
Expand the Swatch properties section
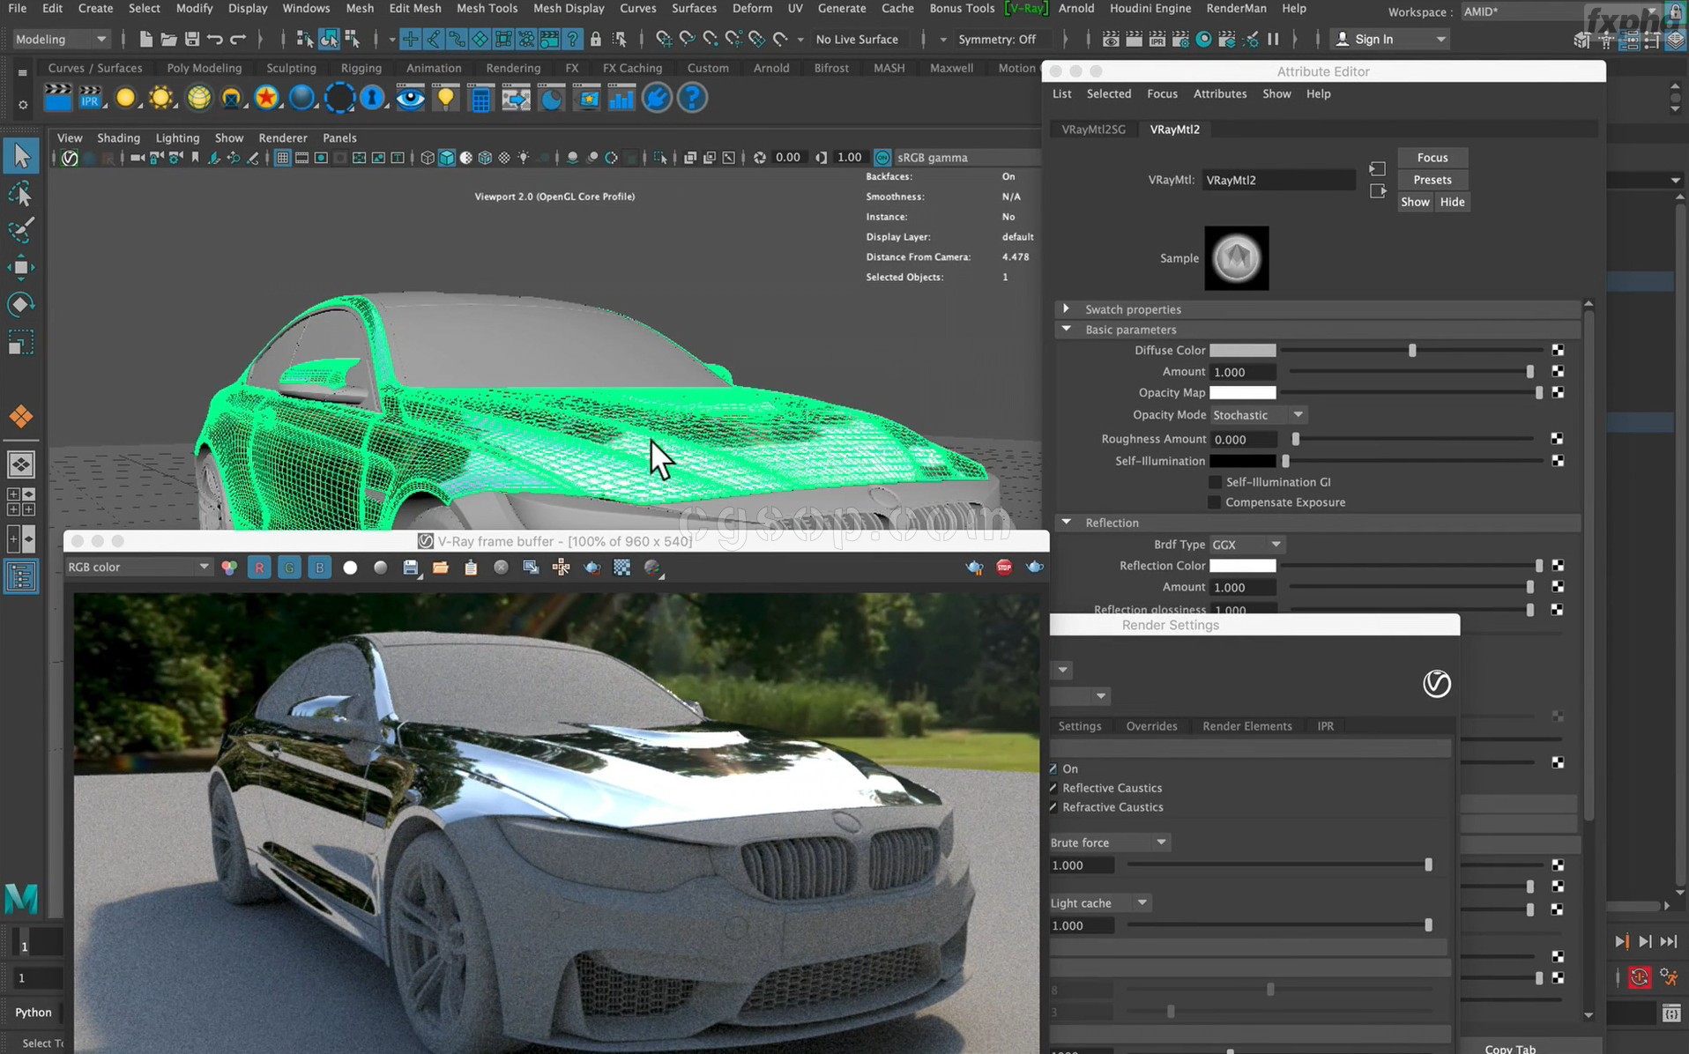click(x=1066, y=308)
